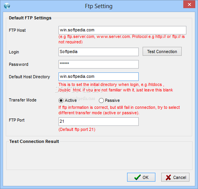The width and height of the screenshot is (198, 189).
Task: Select the Active transfer mode radio button
Action: [x=61, y=100]
